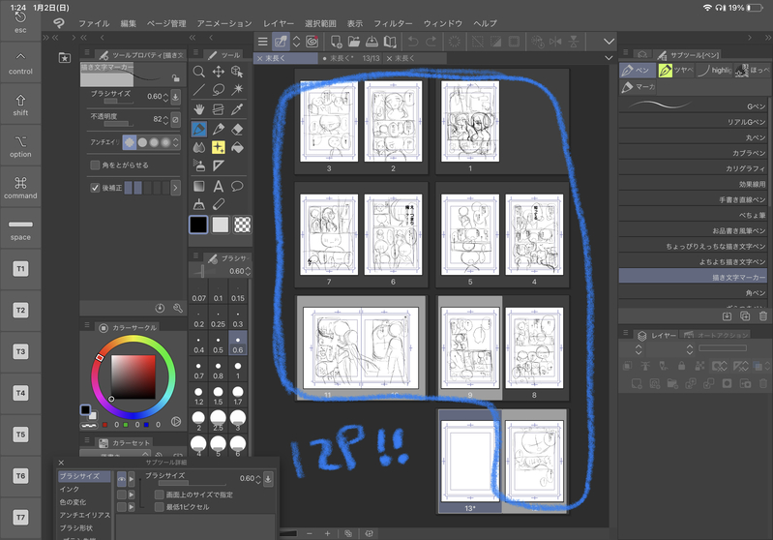This screenshot has width=773, height=540.
Task: Select the eyedropper tool
Action: pyautogui.click(x=237, y=109)
